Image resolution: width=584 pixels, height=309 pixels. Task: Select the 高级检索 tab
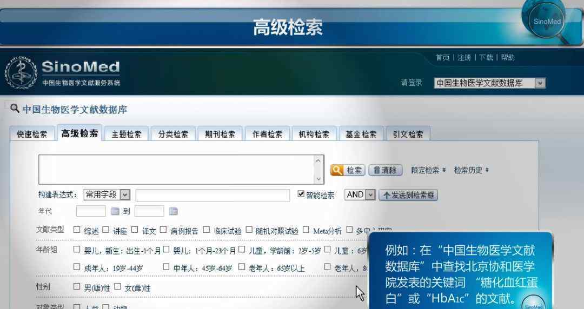79,133
